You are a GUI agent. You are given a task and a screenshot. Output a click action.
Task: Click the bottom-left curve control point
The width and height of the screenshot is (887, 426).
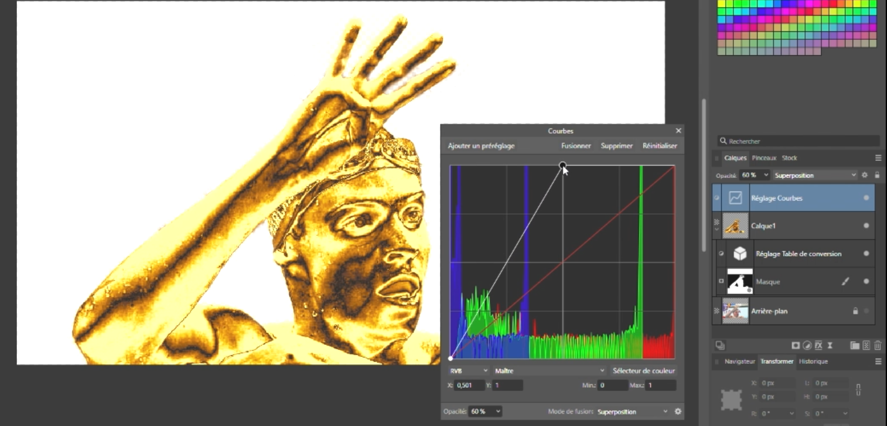[x=450, y=358]
